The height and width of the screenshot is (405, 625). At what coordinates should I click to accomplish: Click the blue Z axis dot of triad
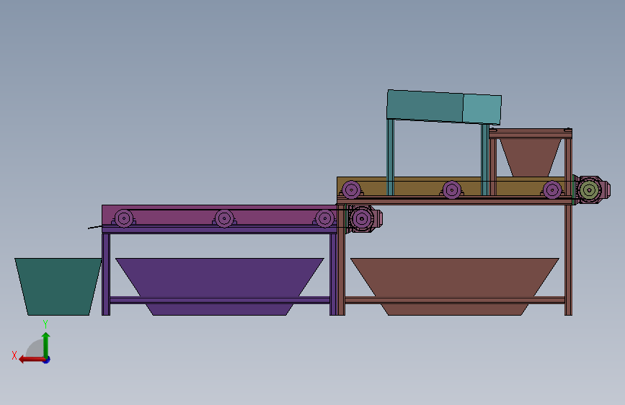pos(47,360)
